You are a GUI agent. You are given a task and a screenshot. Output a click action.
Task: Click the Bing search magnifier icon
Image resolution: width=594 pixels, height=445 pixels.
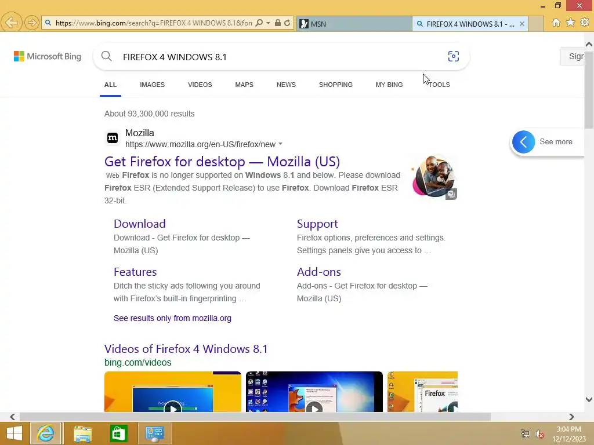[107, 56]
